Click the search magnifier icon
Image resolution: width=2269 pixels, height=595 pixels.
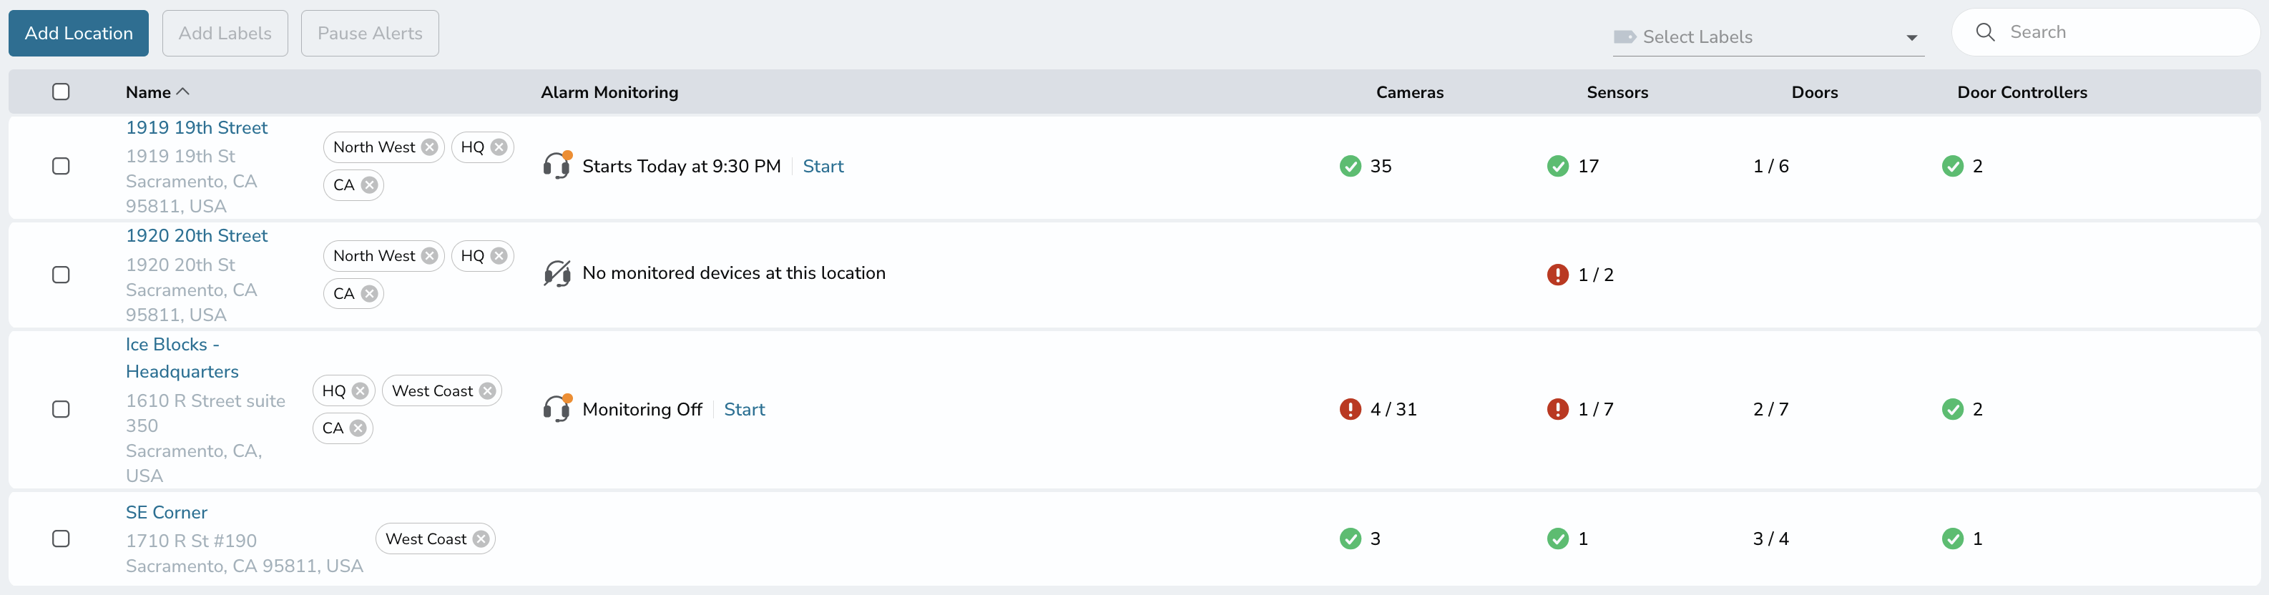(1984, 31)
